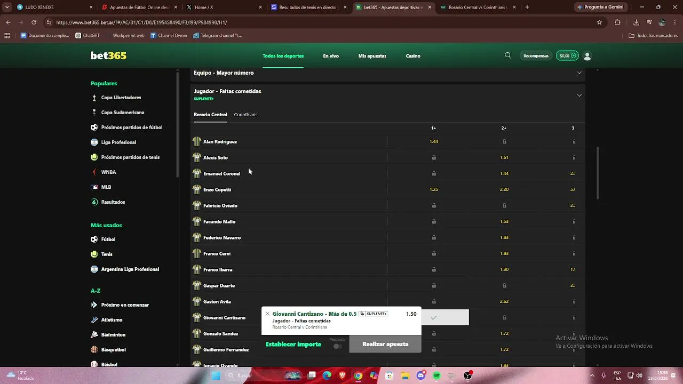This screenshot has width=683, height=384.
Task: Open Copa Sudamericana in the sidebar
Action: pos(123,113)
